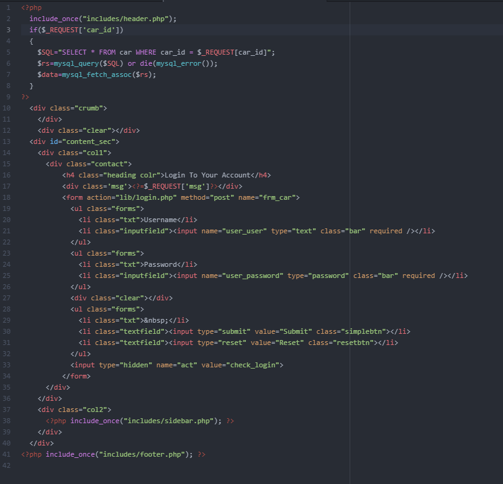Click id="content_sec" attribute
This screenshot has height=484, width=503.
pyautogui.click(x=83, y=141)
